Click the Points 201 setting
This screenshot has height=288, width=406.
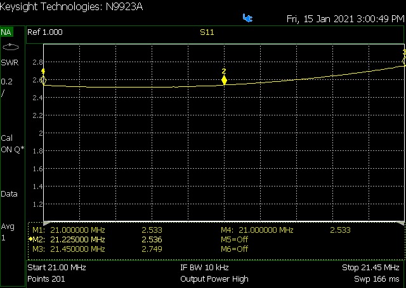pos(46,278)
